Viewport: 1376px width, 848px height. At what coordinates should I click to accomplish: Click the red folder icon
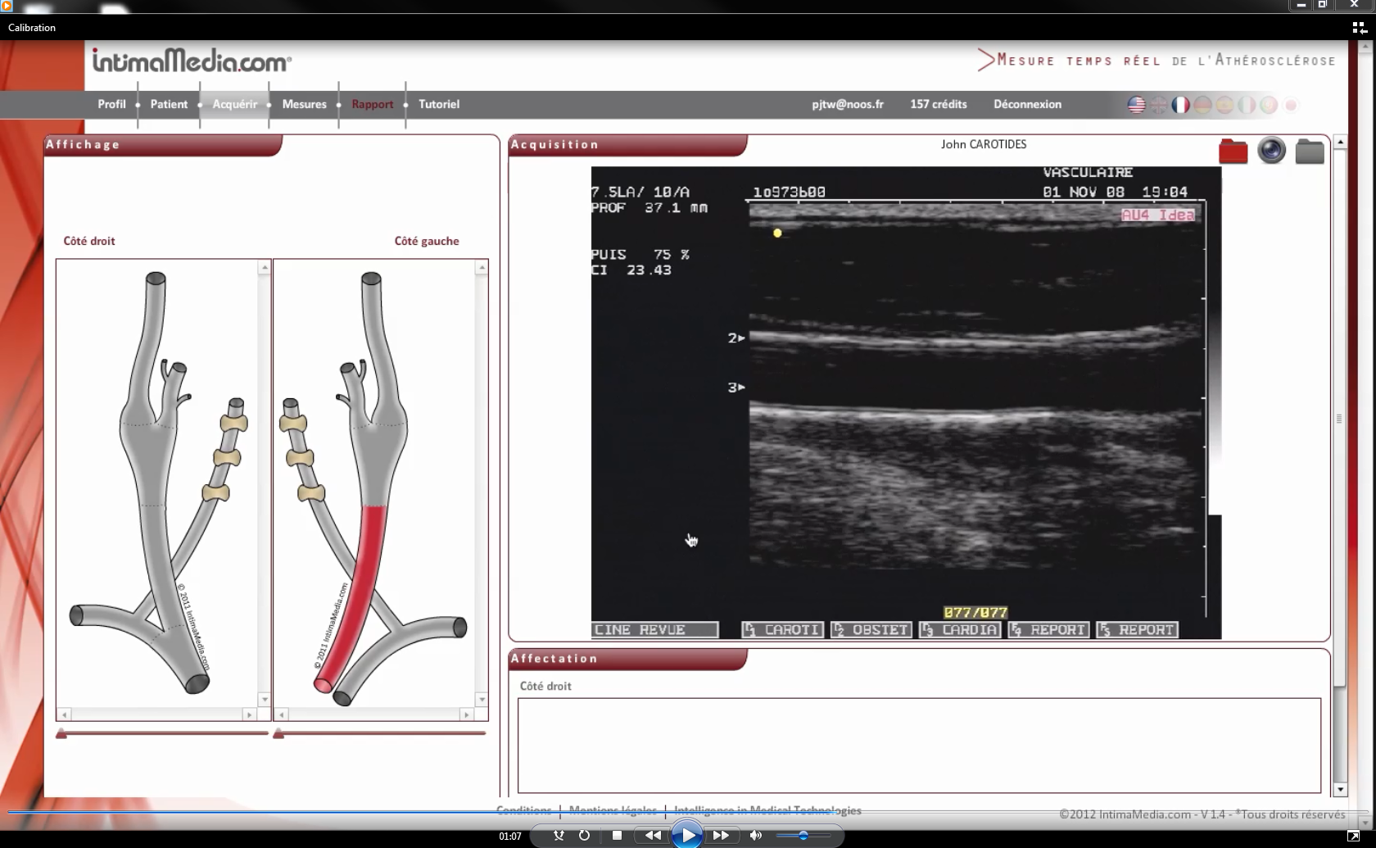point(1233,152)
